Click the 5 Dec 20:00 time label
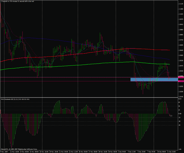184x153 pixels. click(x=142, y=152)
